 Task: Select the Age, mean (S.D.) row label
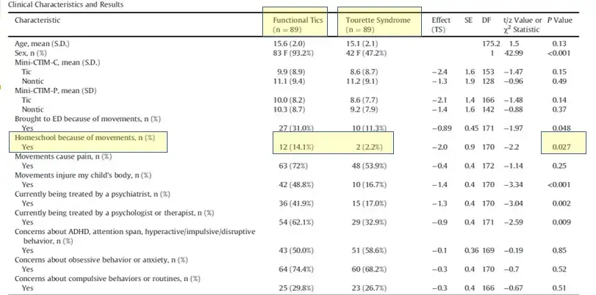click(44, 44)
